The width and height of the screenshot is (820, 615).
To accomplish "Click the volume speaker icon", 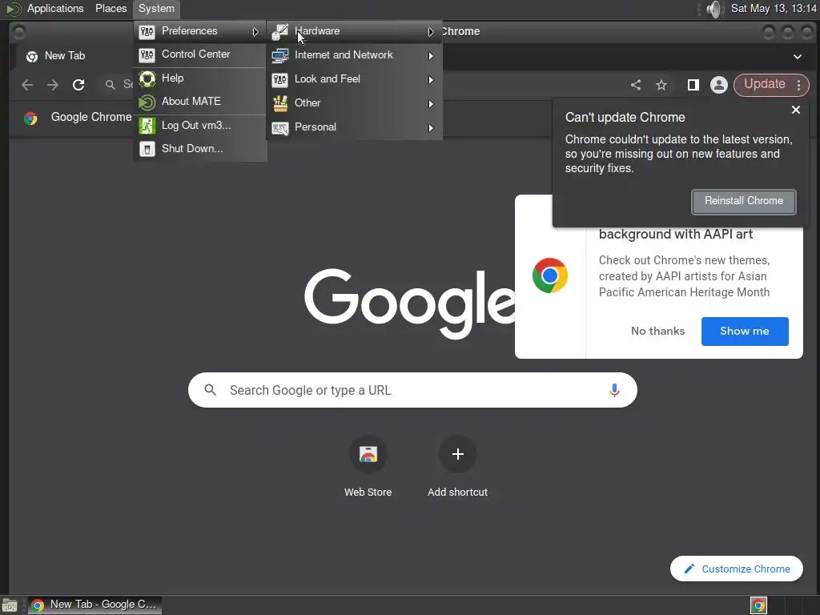I will pyautogui.click(x=713, y=9).
